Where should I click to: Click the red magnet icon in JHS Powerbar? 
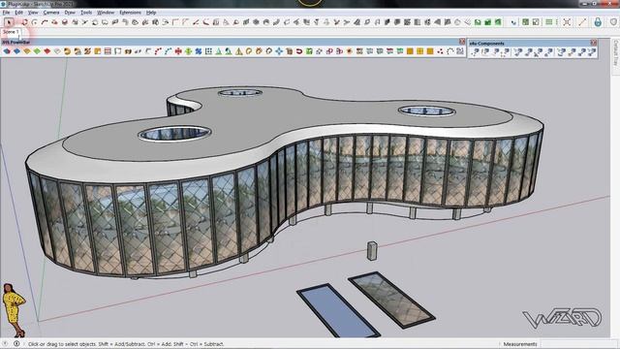pyautogui.click(x=299, y=51)
